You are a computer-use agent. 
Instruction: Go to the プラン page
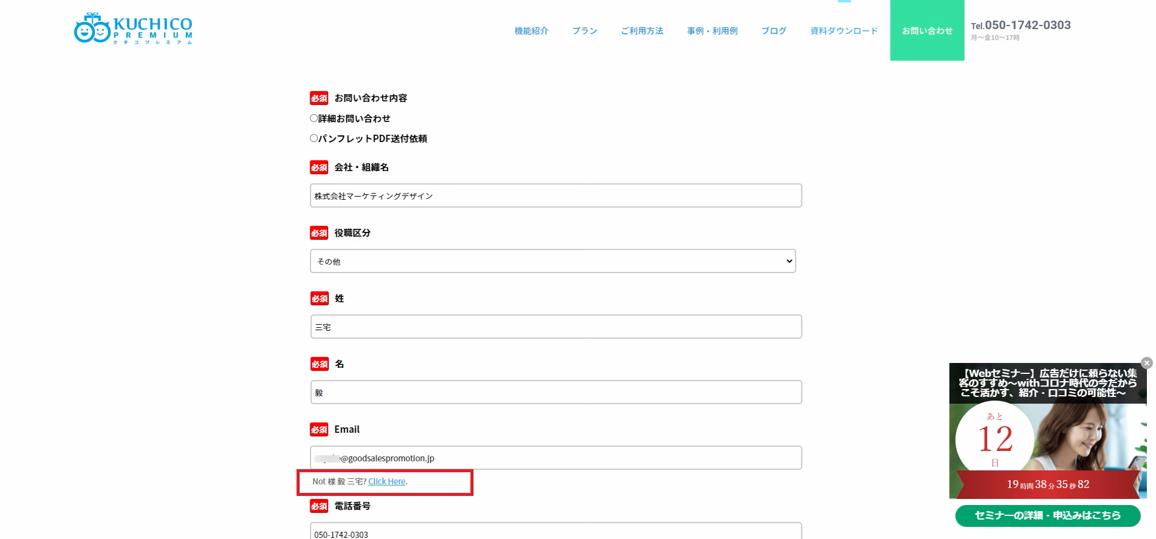(x=584, y=31)
